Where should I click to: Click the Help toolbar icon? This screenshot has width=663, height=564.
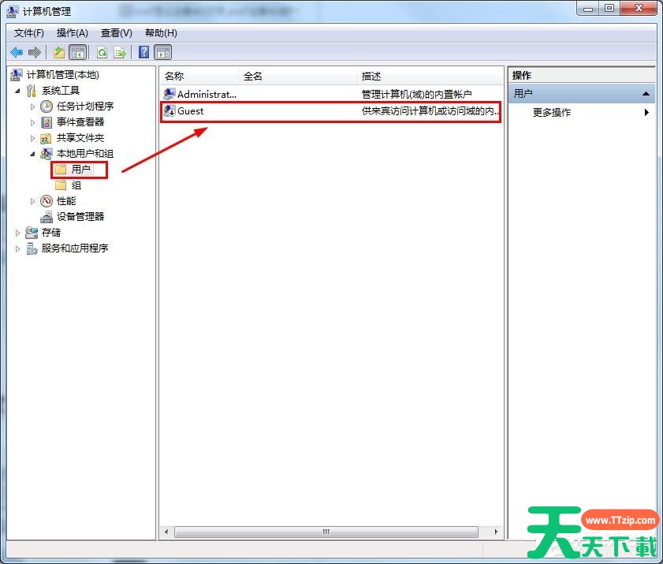point(143,52)
